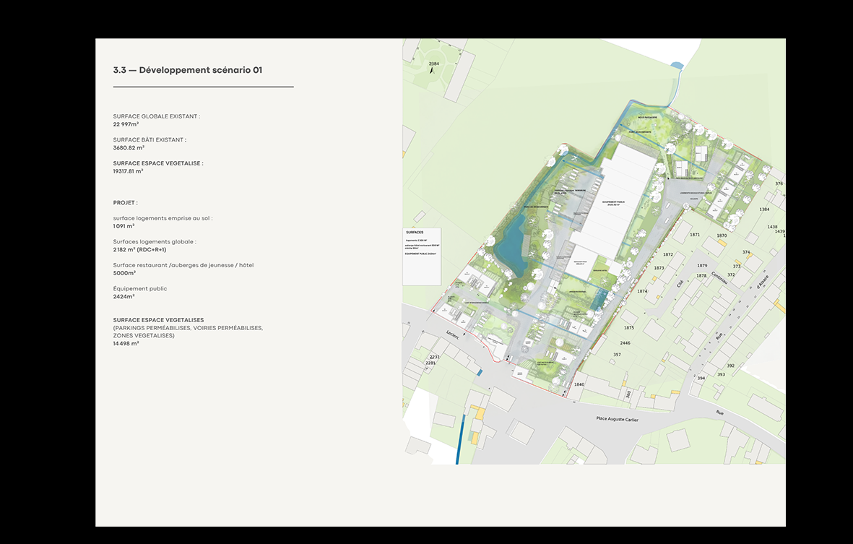This screenshot has width=853, height=544.
Task: Click parcel number 2384 on the map
Action: click(x=433, y=64)
